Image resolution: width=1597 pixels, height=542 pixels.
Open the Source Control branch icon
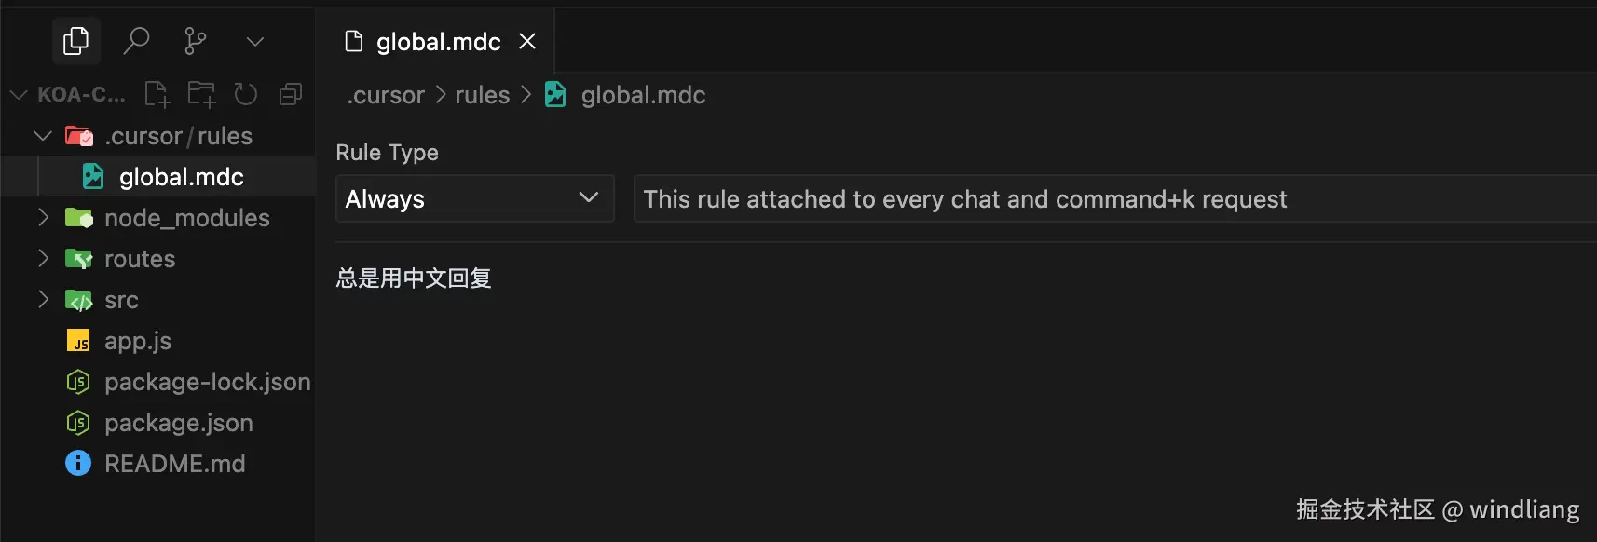[x=195, y=41]
